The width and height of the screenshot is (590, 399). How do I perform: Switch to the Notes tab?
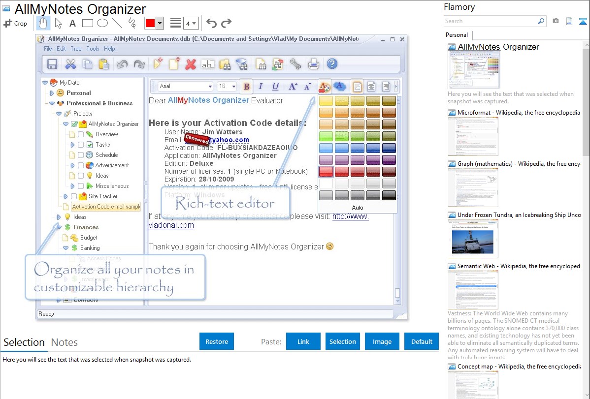[x=65, y=342]
